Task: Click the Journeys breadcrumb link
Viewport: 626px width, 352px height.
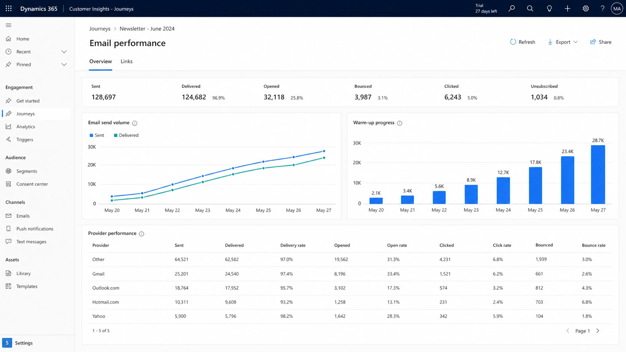Action: (x=100, y=28)
